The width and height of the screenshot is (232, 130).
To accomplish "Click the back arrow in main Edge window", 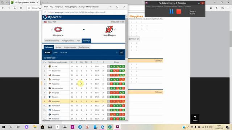I will pyautogui.click(x=3, y=8).
